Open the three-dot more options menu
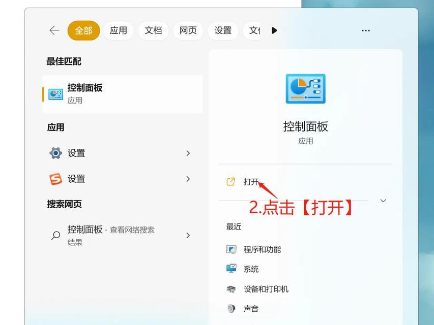Viewport: 434px width, 325px height. pos(366,30)
